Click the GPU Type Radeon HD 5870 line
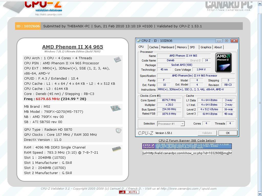This screenshot has height=196, width=262. click(x=48, y=129)
